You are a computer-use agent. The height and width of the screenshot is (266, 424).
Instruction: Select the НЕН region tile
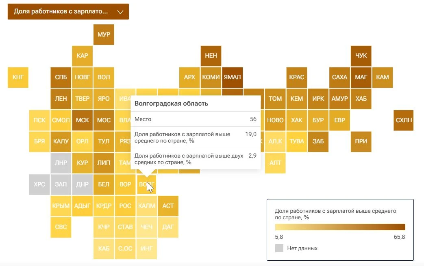[x=211, y=56]
